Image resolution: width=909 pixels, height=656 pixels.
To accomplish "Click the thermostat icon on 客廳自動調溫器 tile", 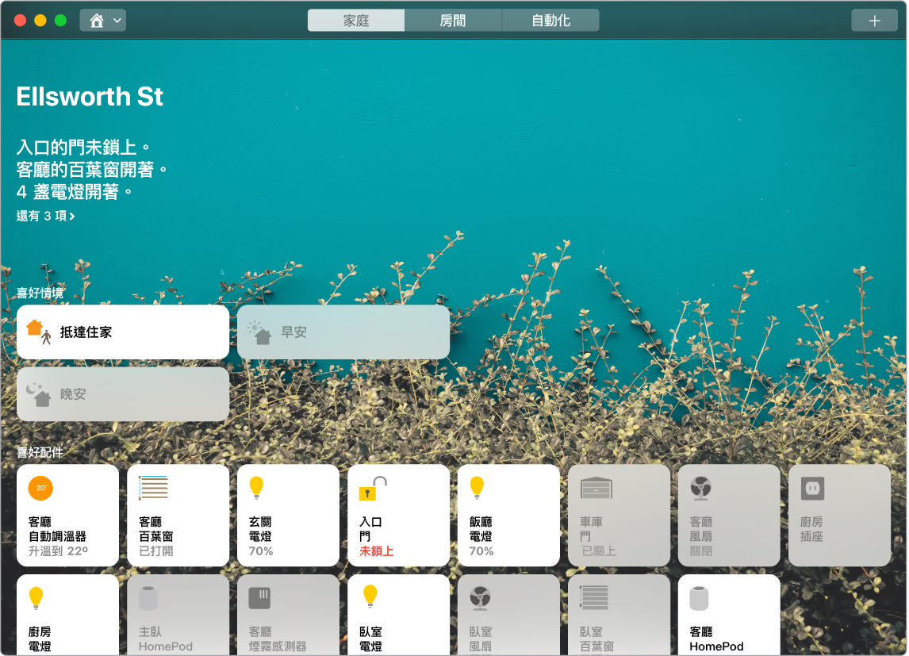I will (40, 489).
